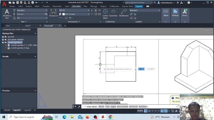214x120 pixels.
Task: Switch to the Layout2 tab at bottom
Action: [x=27, y=110]
